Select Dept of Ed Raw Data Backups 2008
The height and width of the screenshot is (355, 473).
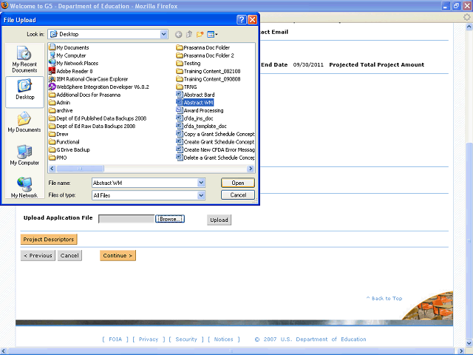click(92, 126)
